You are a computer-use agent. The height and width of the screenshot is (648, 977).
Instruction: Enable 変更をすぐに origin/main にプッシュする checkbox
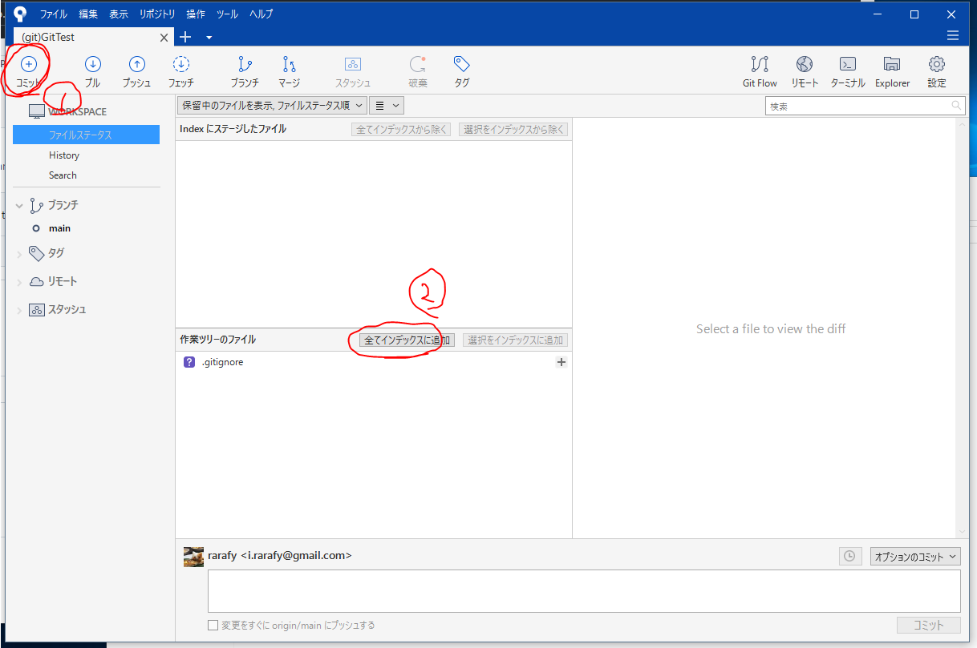pyautogui.click(x=213, y=625)
